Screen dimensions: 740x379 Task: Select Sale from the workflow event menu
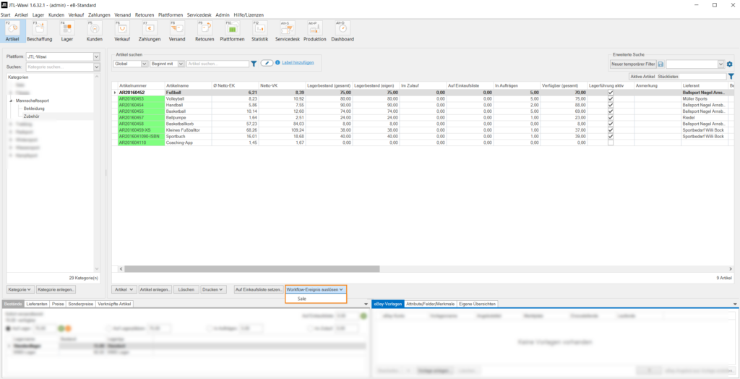(x=301, y=298)
